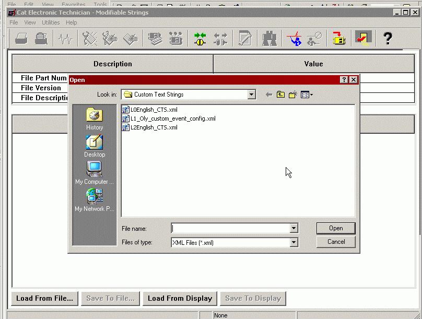Click the yellow ECM flash icon with red arrow
422x319 pixels.
tap(339, 38)
